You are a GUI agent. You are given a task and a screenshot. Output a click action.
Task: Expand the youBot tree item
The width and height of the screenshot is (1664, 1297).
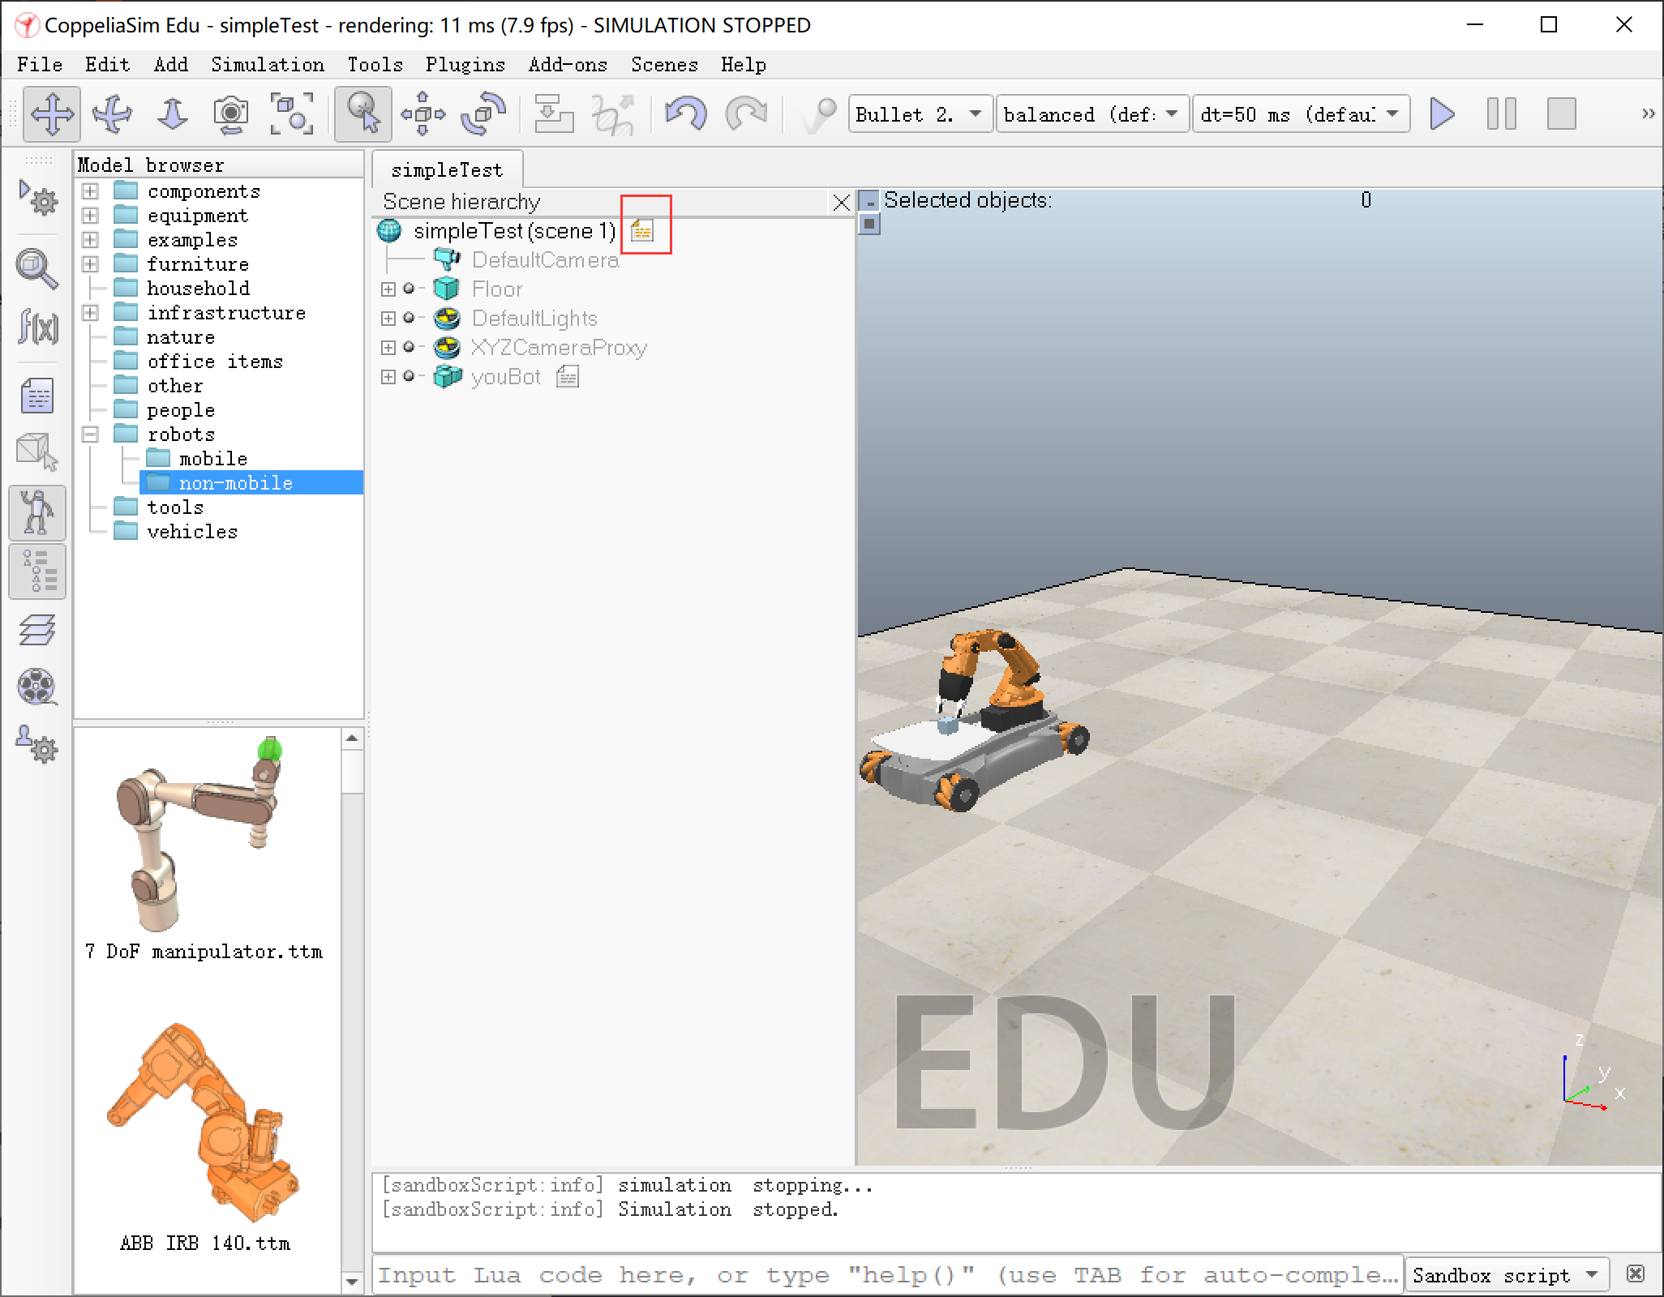point(388,376)
